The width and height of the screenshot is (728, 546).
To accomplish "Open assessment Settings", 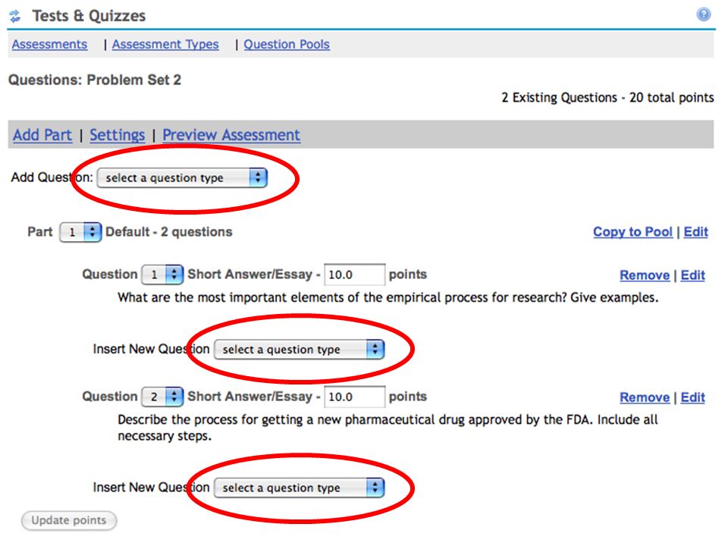I will (x=117, y=135).
